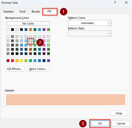Select the highlighted peach swatch
Screen dimensions: 132x128
coord(30,41)
